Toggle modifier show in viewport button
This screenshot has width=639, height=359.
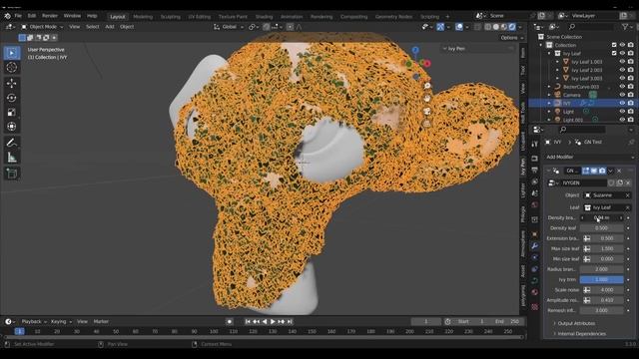point(594,171)
